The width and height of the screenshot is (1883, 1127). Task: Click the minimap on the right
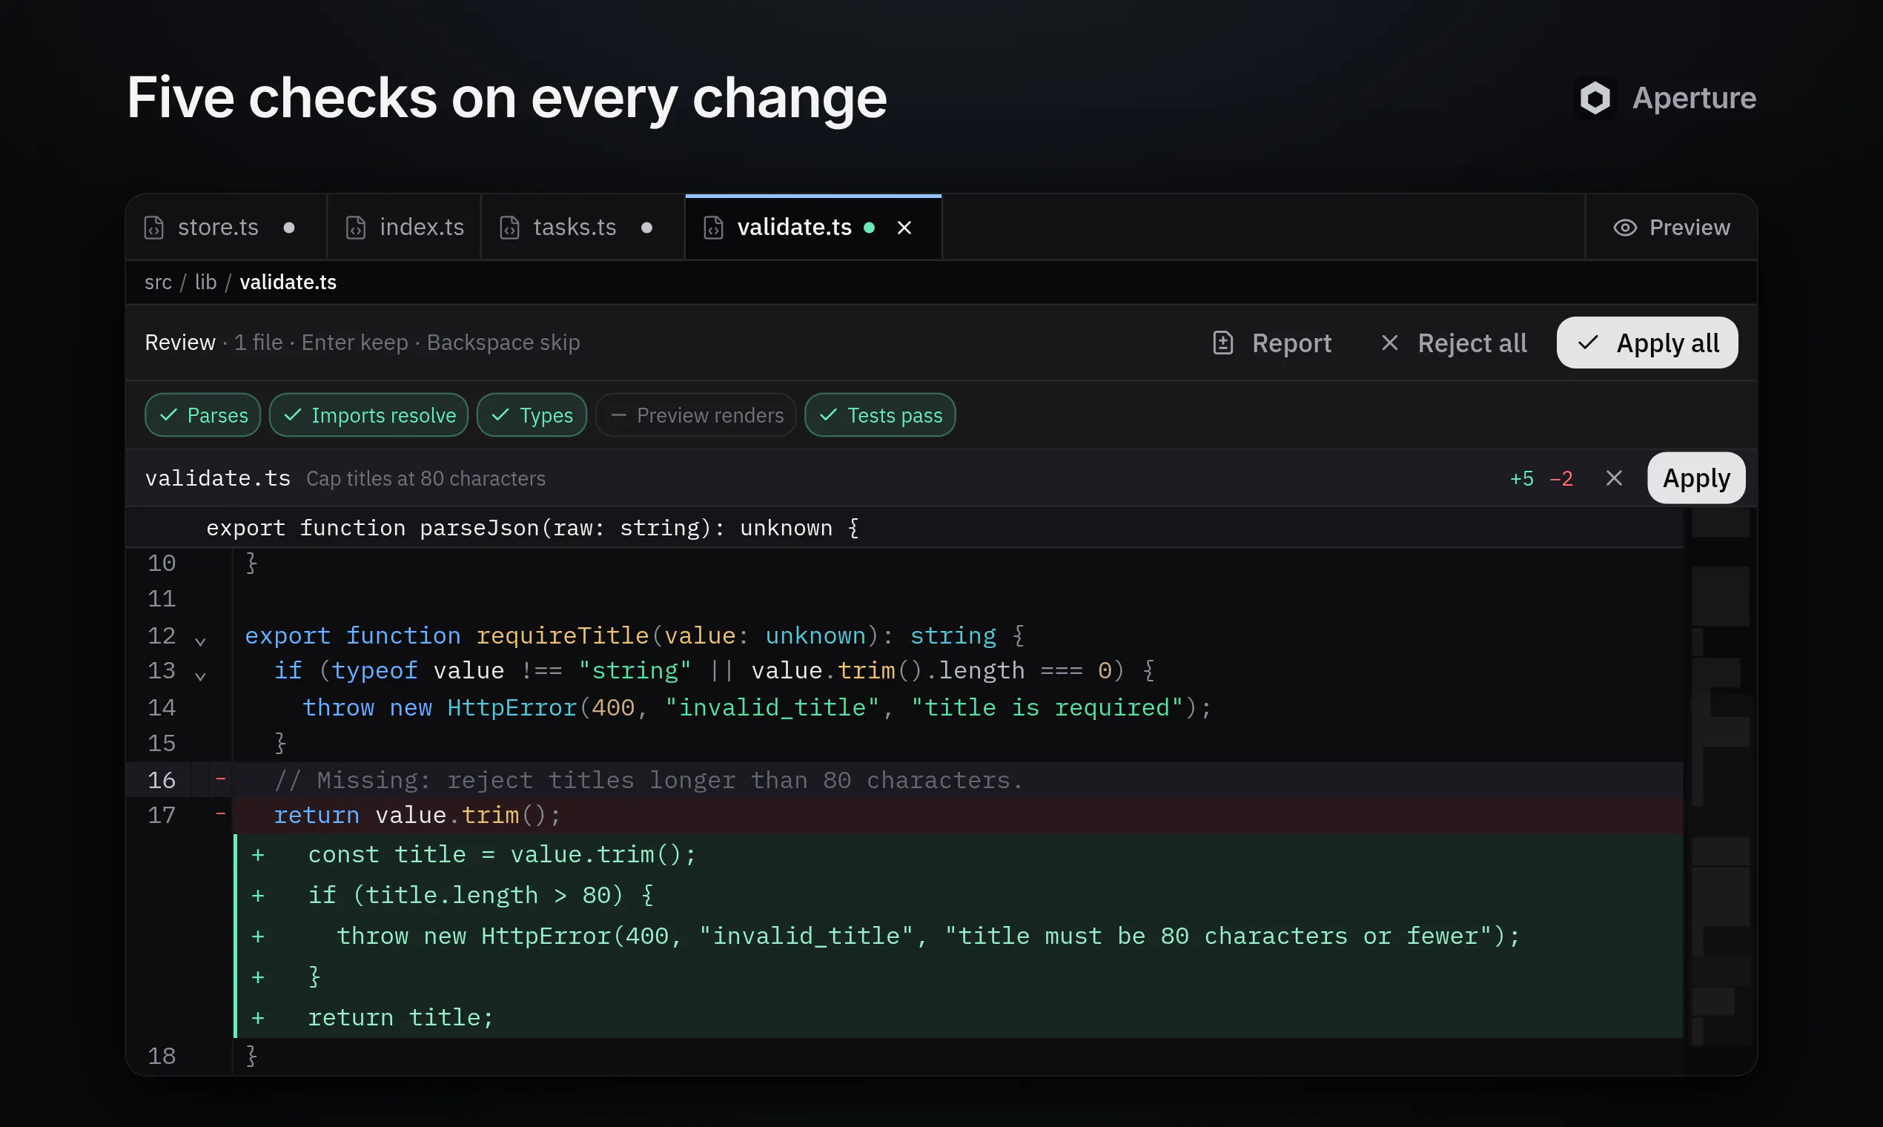(1720, 791)
